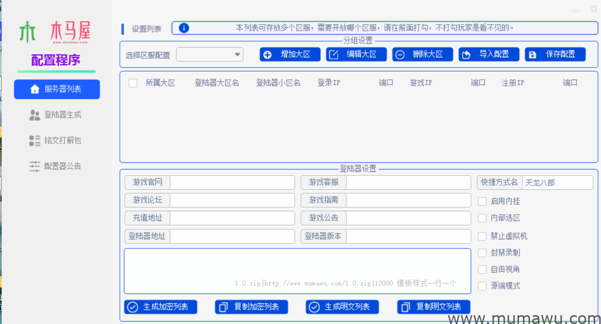This screenshot has width=601, height=324.
Task: Tick the select-all checkbox in table header
Action: (133, 83)
